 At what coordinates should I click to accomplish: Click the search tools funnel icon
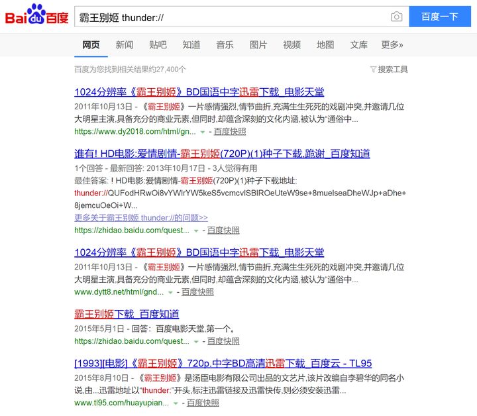[x=373, y=70]
